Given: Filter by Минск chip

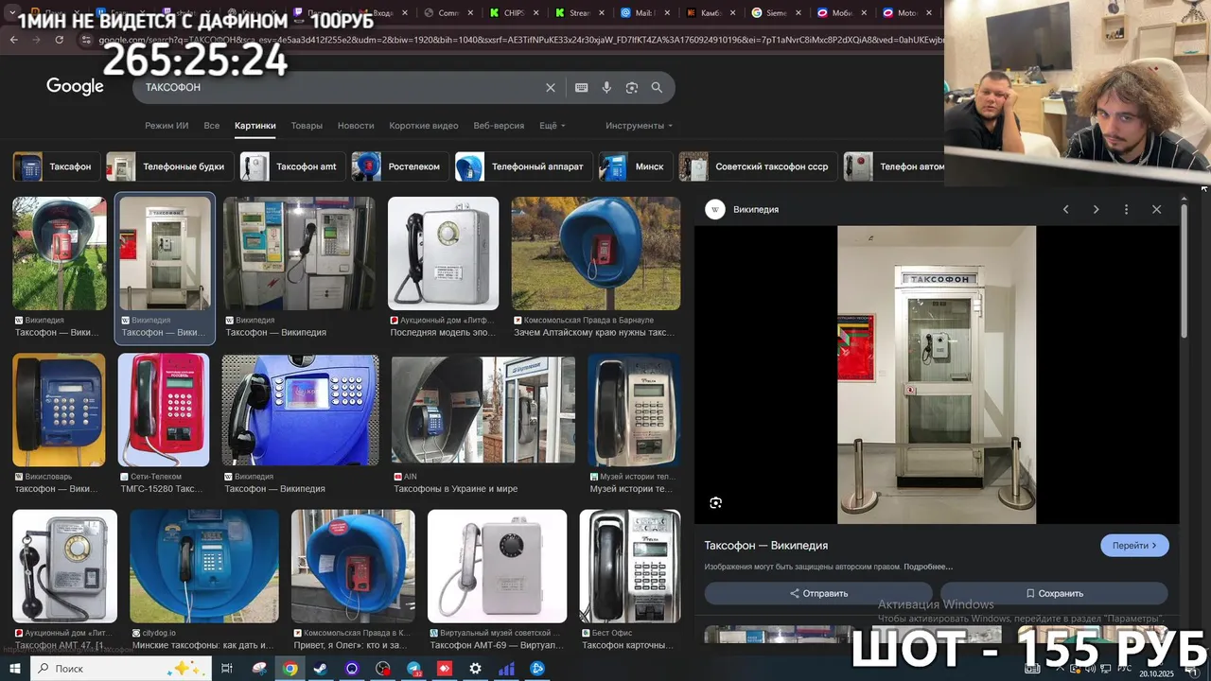Looking at the screenshot, I should click(x=636, y=166).
